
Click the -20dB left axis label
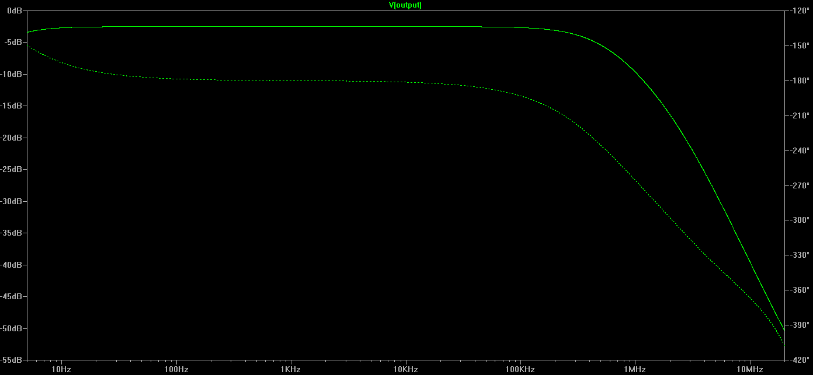pos(12,138)
